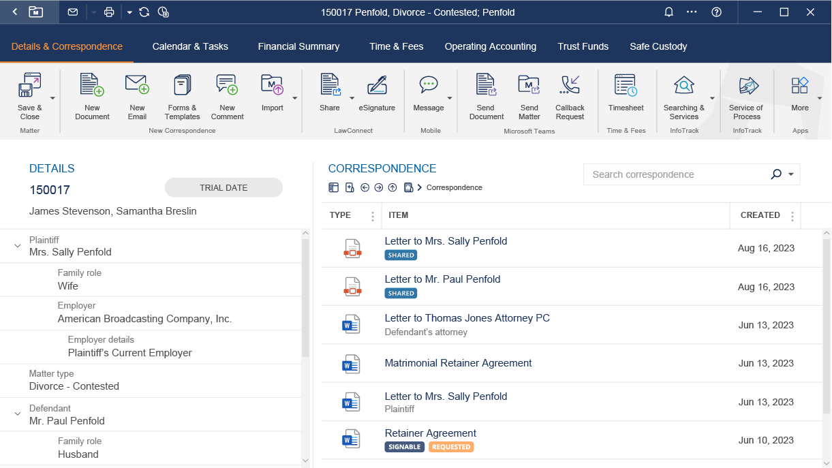Select the Forms & Templates icon
The image size is (832, 468).
tap(181, 95)
